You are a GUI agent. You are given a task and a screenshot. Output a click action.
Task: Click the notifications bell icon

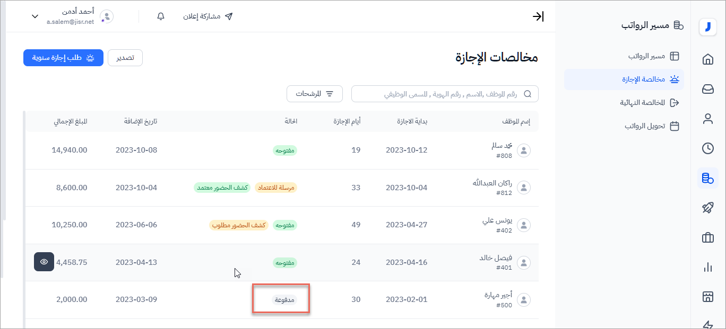[161, 16]
